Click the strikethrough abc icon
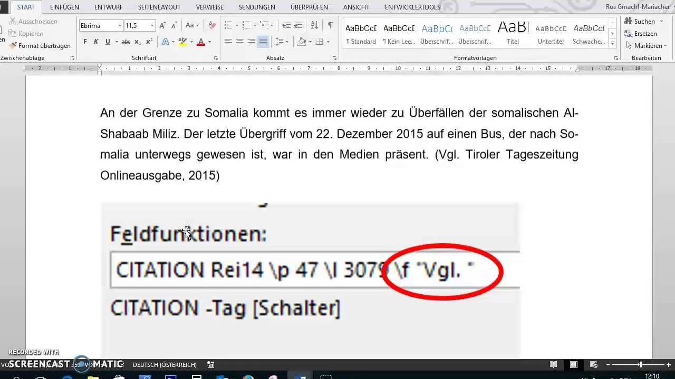The width and height of the screenshot is (675, 379). (x=126, y=42)
